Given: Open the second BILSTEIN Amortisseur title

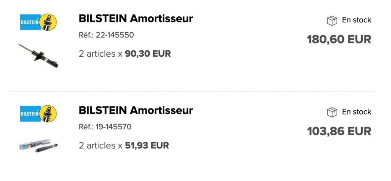Looking at the screenshot, I should click(x=136, y=110).
